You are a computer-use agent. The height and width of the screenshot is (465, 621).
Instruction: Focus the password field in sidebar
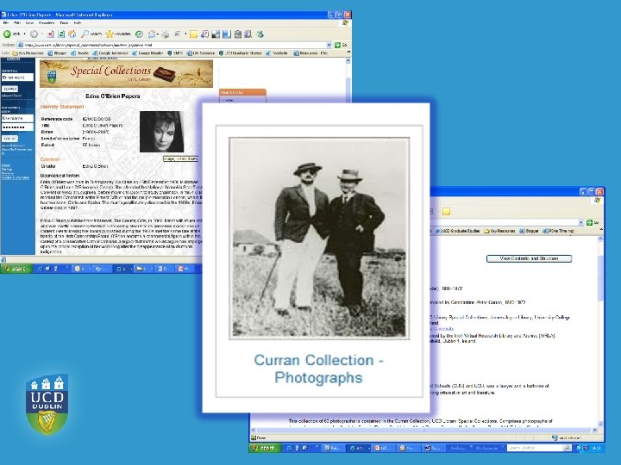click(x=17, y=127)
